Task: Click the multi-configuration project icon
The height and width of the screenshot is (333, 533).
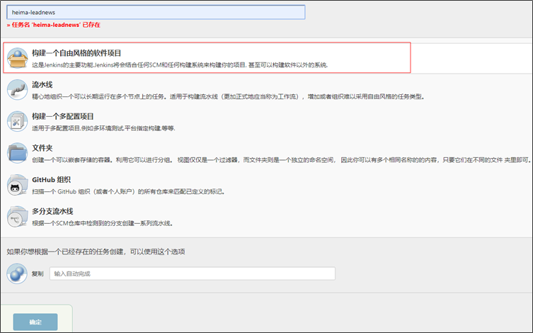Action: pos(17,121)
